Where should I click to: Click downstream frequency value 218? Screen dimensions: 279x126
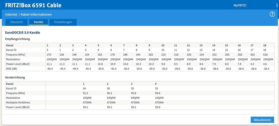[x=176, y=55]
